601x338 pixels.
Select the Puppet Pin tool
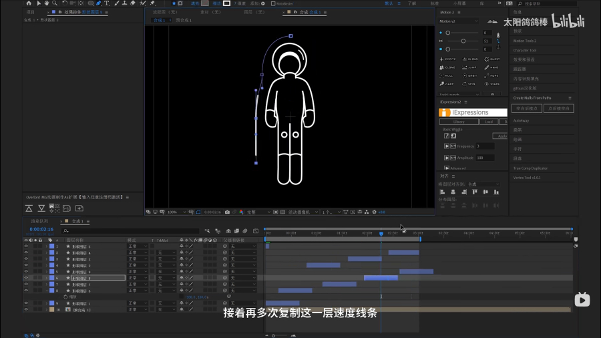[152, 3]
